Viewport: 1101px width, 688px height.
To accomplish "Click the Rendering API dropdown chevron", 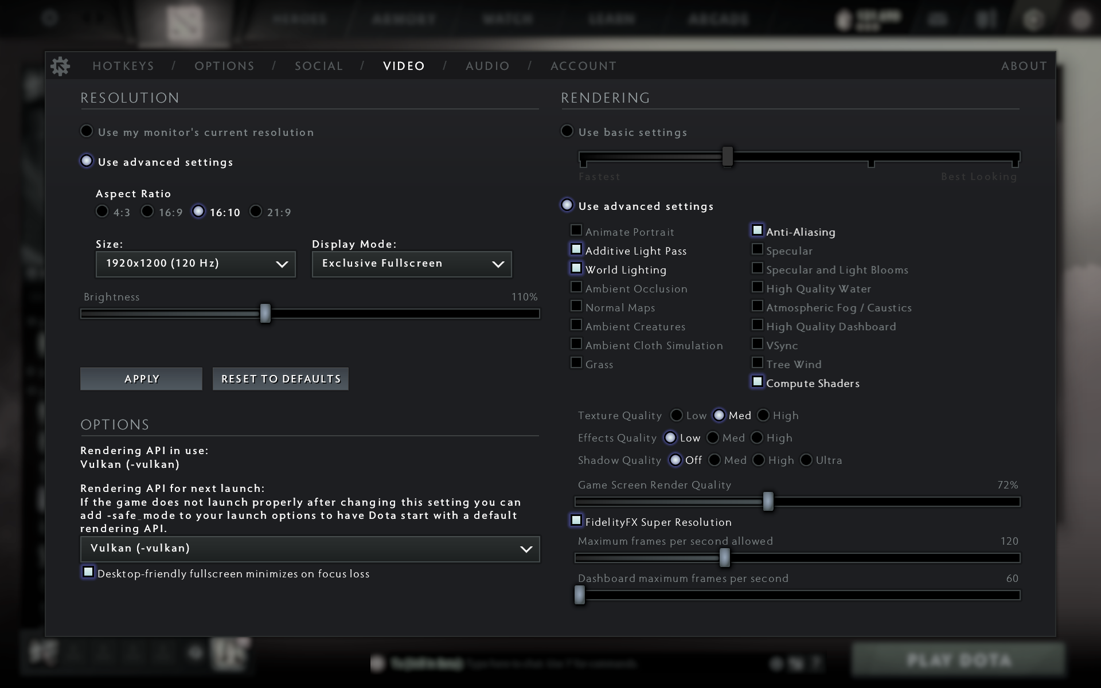I will coord(526,549).
